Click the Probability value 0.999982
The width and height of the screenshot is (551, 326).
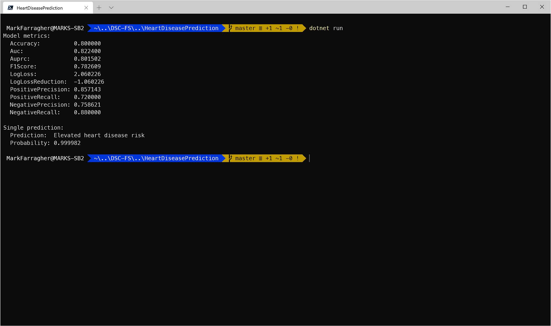click(67, 143)
